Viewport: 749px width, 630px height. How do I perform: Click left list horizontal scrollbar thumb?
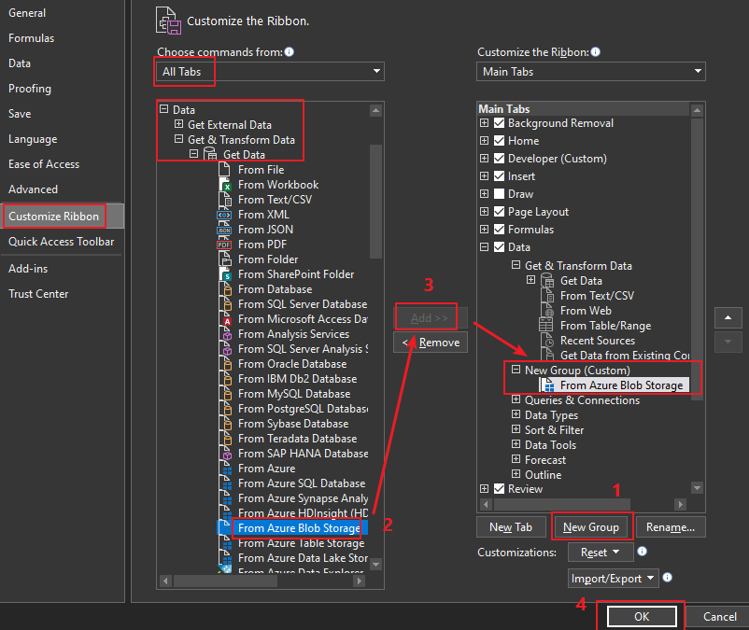pos(225,581)
